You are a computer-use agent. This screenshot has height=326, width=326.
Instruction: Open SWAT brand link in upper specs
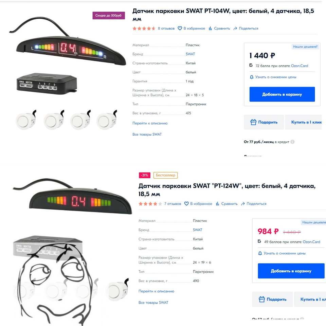[x=190, y=54]
